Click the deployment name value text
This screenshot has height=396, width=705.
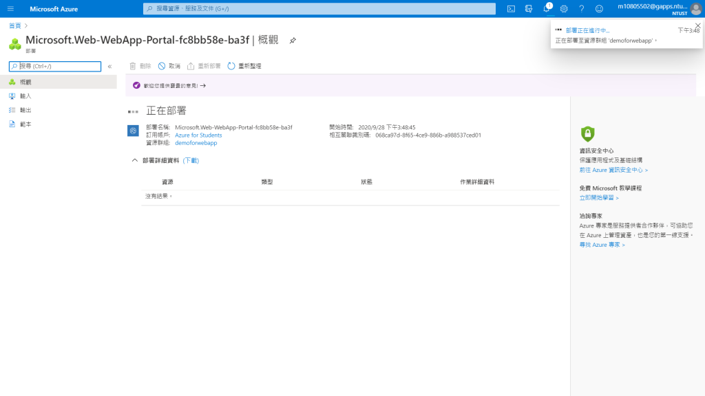tap(234, 127)
